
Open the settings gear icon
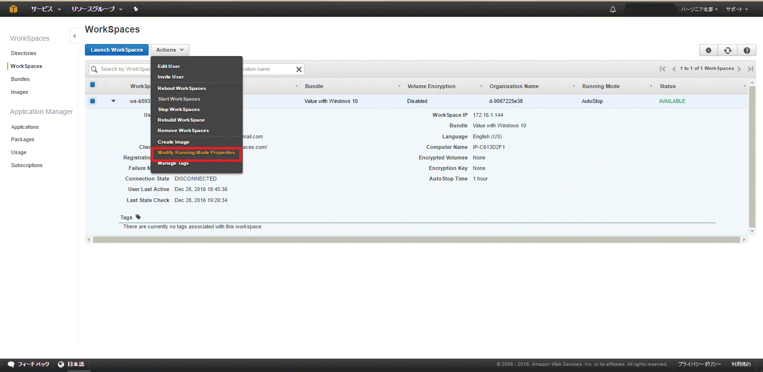[x=708, y=50]
